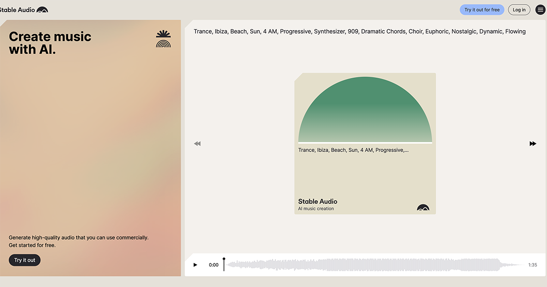Screen dimensions: 547x287
Task: Click the full prompt text above the card
Action: click(360, 31)
